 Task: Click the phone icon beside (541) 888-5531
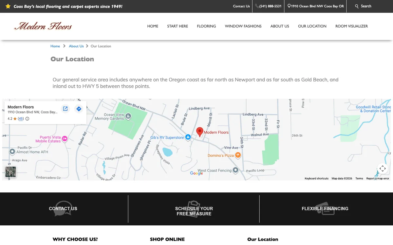[257, 6]
